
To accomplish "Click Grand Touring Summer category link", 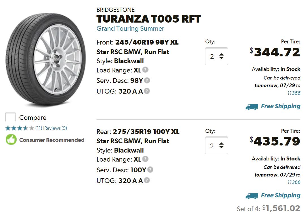I will [x=130, y=28].
